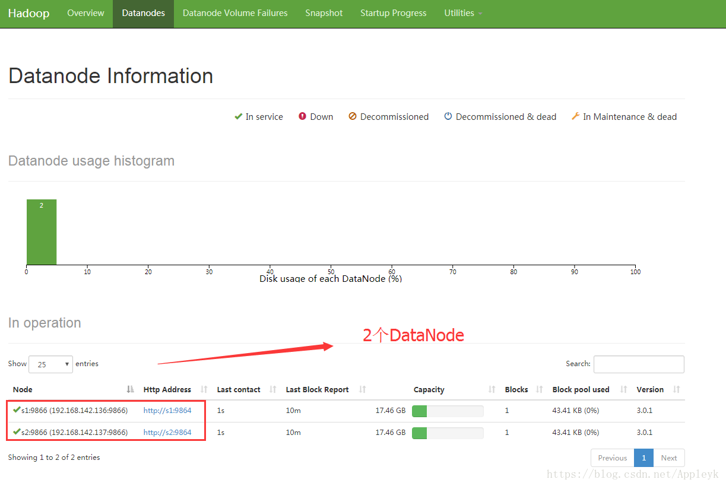Sort by Capacity column sort icon
The width and height of the screenshot is (726, 486).
click(x=492, y=390)
